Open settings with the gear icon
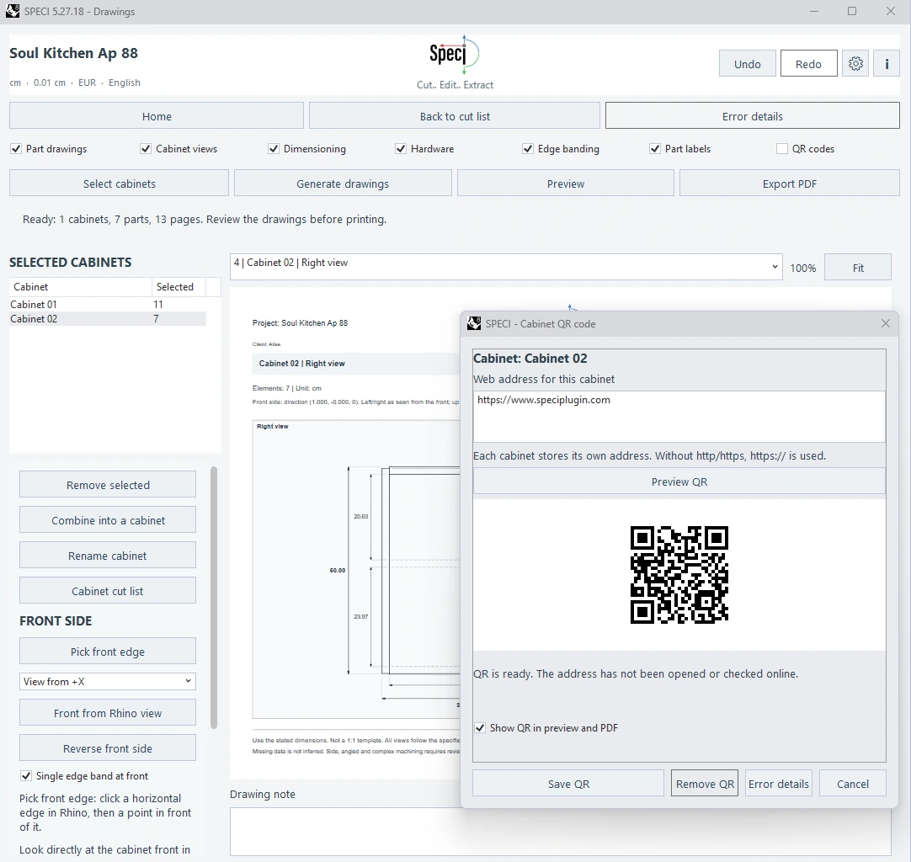The image size is (911, 862). (855, 63)
